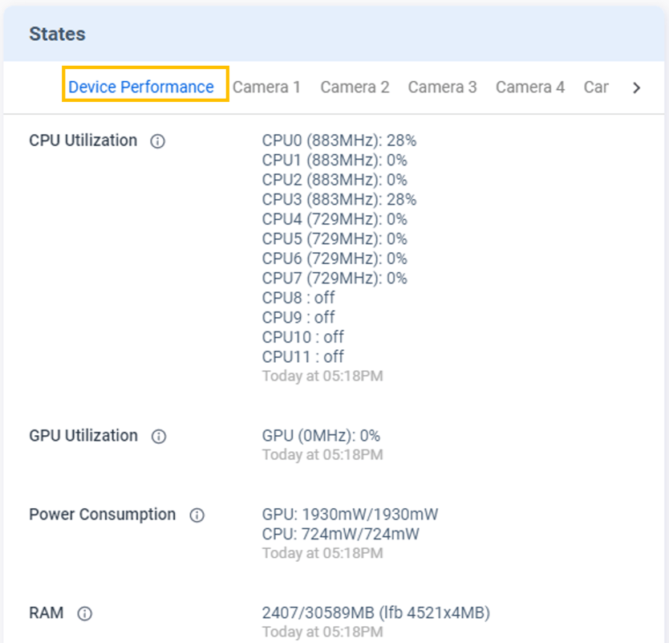Click the GPU Utilization info icon
669x643 pixels.
(159, 437)
